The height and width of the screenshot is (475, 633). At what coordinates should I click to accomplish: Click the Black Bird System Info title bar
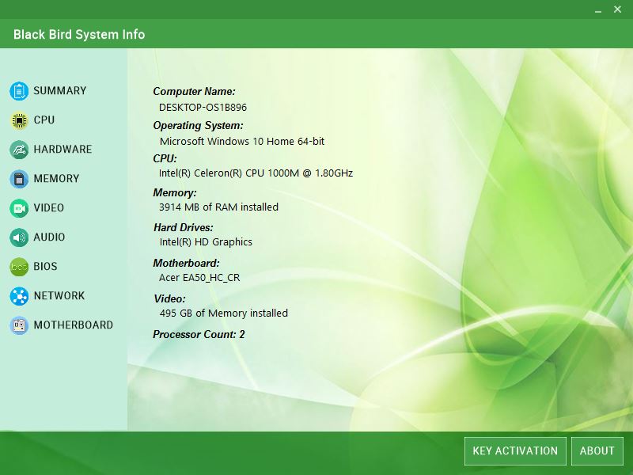click(78, 35)
